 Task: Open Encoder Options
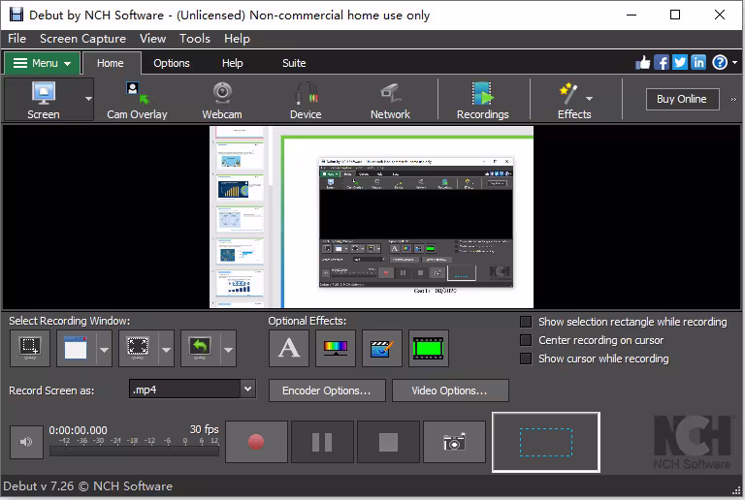327,391
